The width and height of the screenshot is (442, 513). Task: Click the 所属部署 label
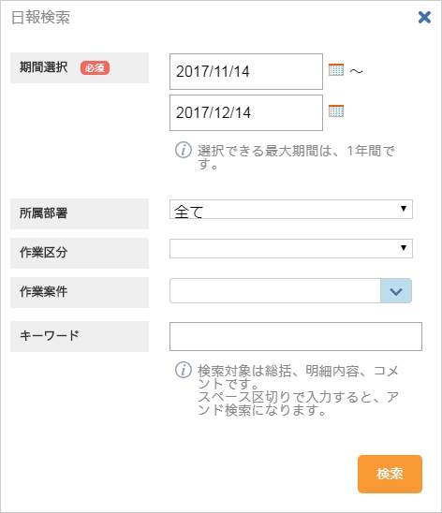pyautogui.click(x=43, y=213)
